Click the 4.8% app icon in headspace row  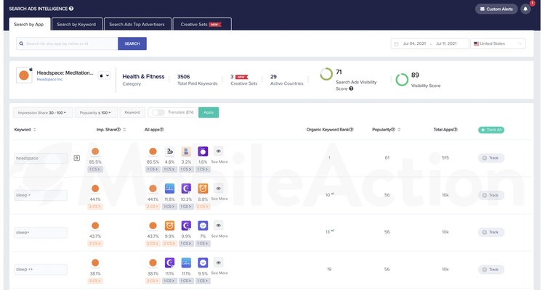pyautogui.click(x=169, y=152)
